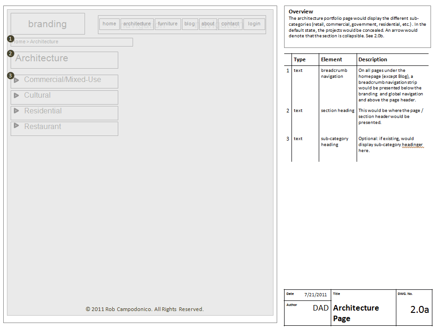
Task: Select the 'section heading' element cell
Action: click(x=338, y=111)
